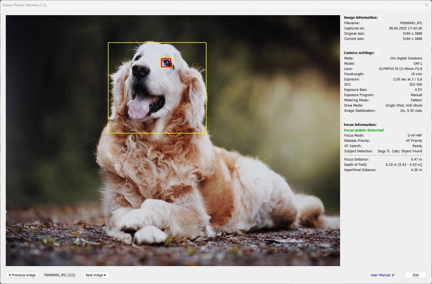Click the external-link icon beside User Manual
This screenshot has width=432, height=284.
click(393, 275)
